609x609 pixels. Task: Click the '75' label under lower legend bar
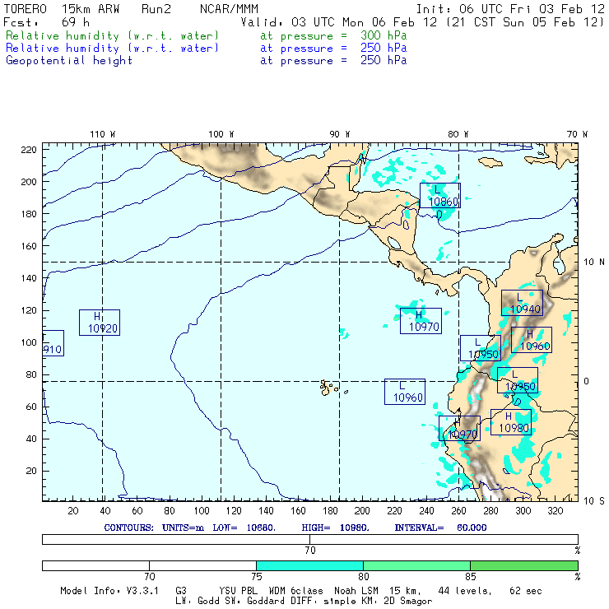click(x=256, y=576)
